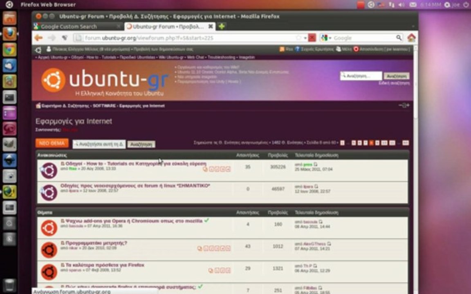The width and height of the screenshot is (471, 294).
Task: View last post in Tutorials announcement row
Action: (315, 165)
